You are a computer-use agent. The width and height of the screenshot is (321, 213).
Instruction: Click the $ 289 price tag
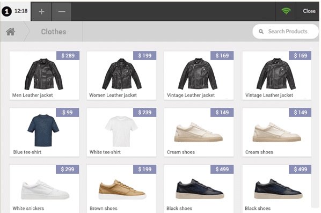[x=68, y=55]
